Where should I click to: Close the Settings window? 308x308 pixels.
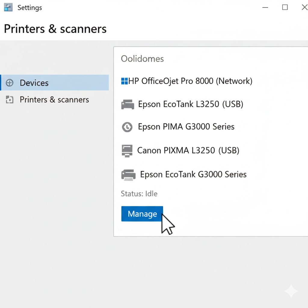[304, 8]
